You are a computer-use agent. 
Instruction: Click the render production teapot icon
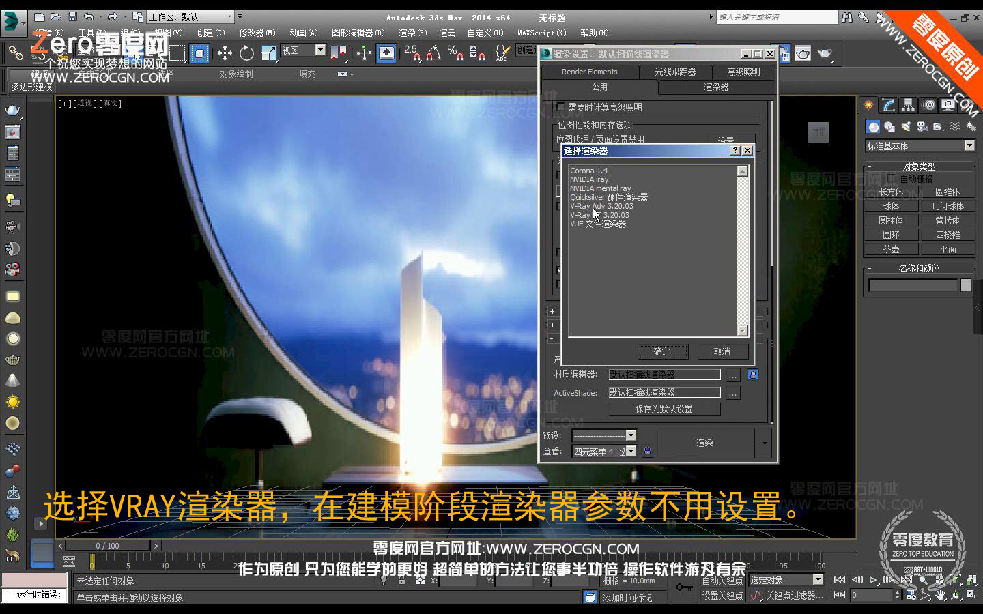(x=825, y=53)
